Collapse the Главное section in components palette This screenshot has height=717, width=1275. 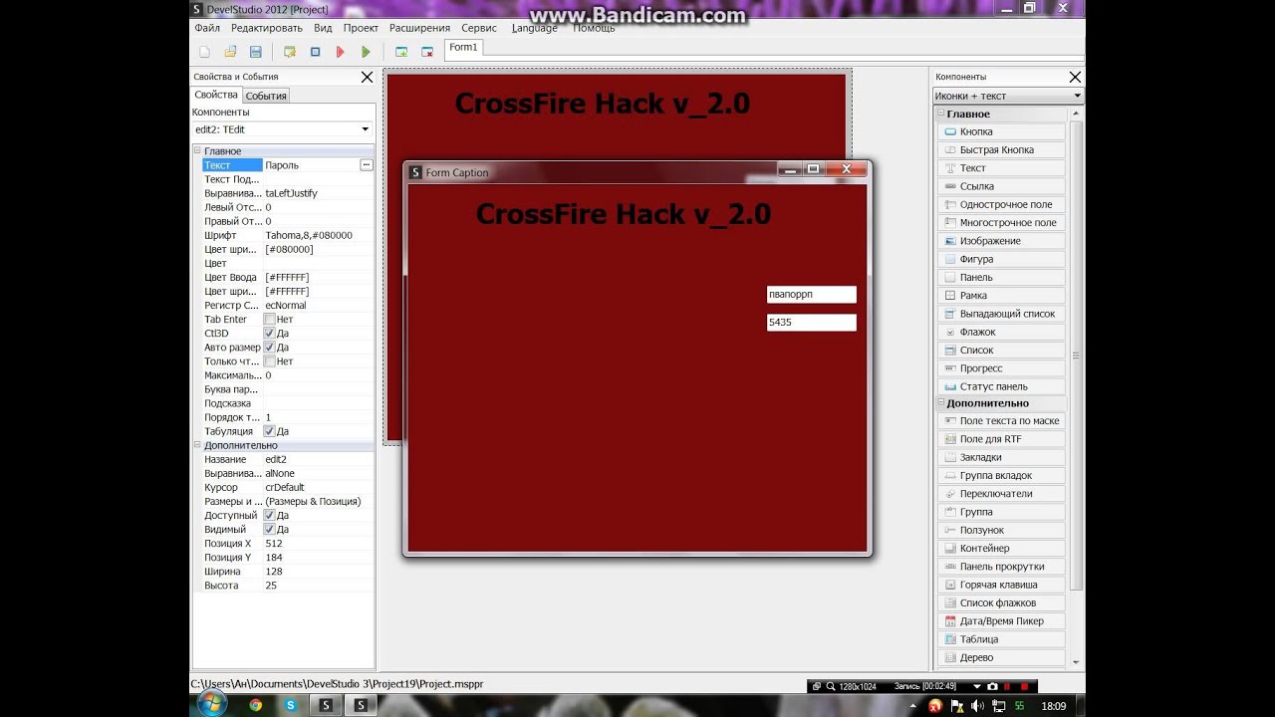pyautogui.click(x=941, y=115)
